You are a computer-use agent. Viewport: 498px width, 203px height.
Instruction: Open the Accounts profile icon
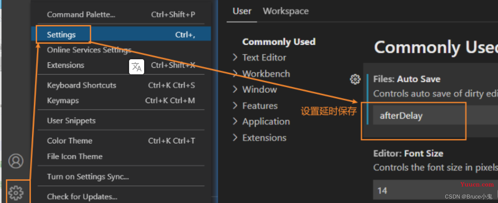coord(16,161)
